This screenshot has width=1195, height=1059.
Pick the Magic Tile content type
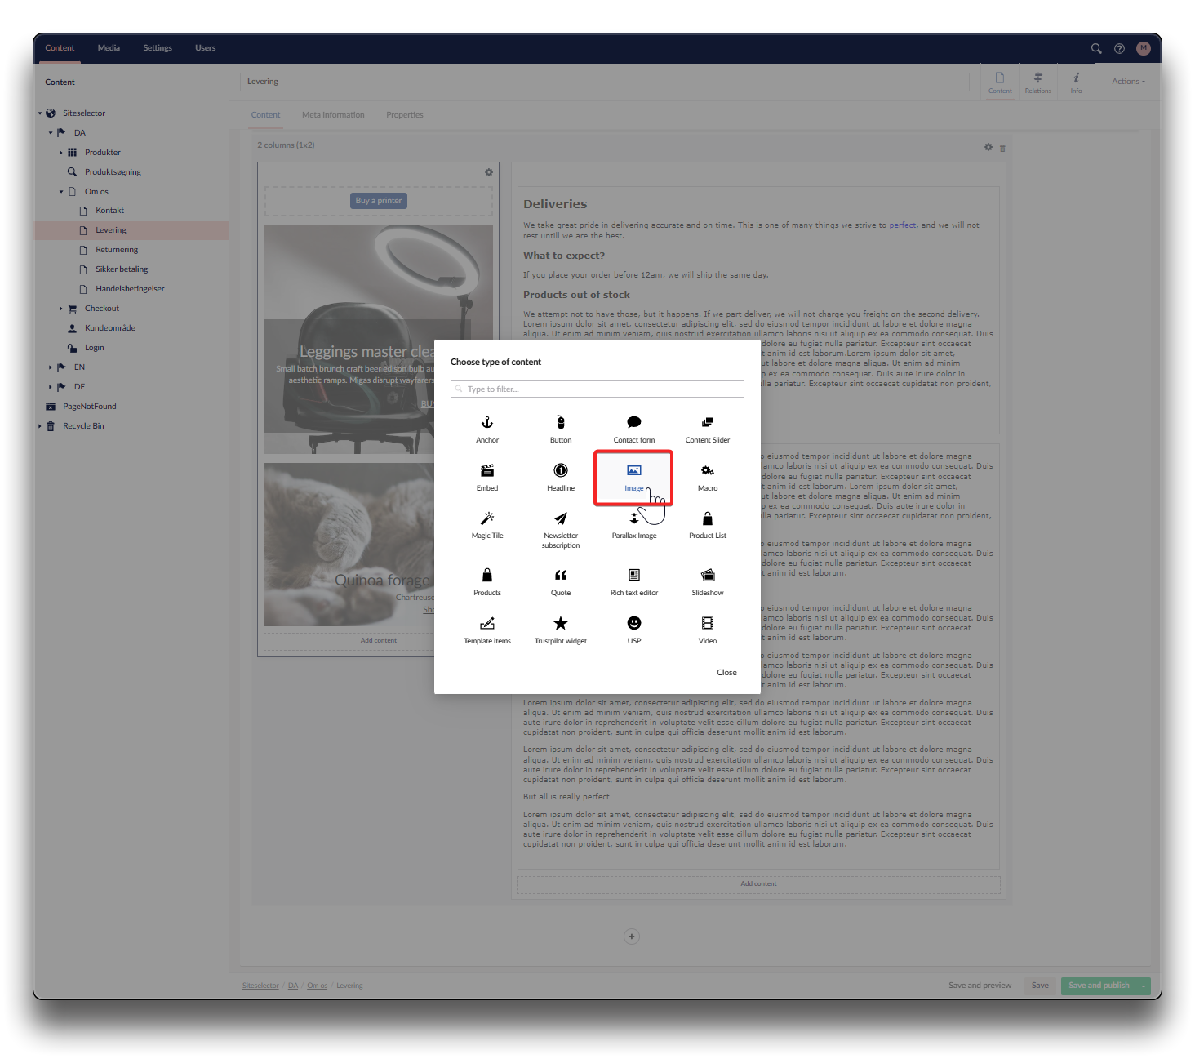487,525
